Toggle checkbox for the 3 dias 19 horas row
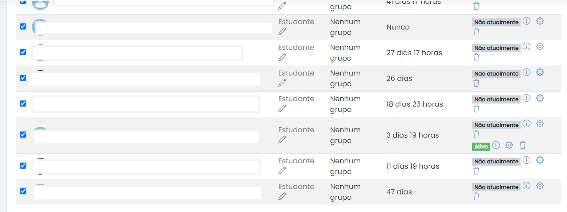Viewport: 567px width, 212px height. click(x=23, y=135)
